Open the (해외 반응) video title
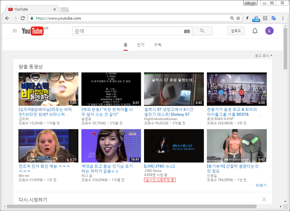This screenshot has height=211, width=290. pos(107,112)
